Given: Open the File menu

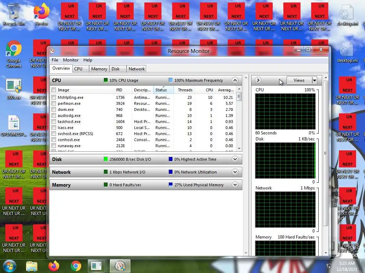Looking at the screenshot, I should (x=55, y=60).
